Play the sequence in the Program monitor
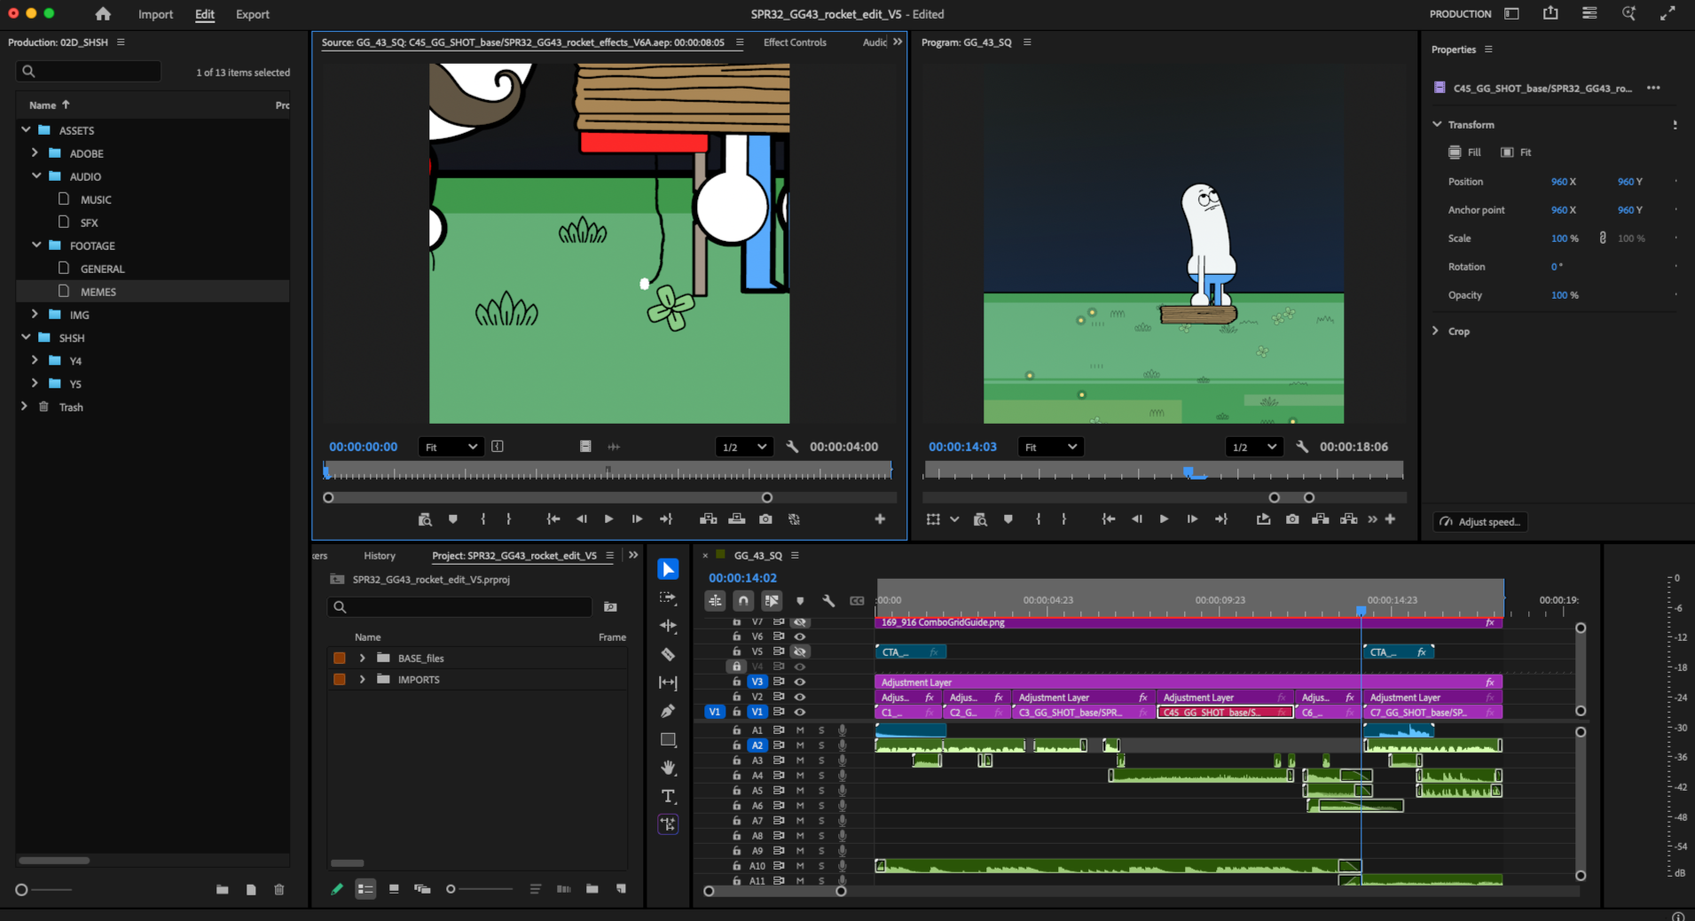This screenshot has height=921, width=1695. point(1164,519)
